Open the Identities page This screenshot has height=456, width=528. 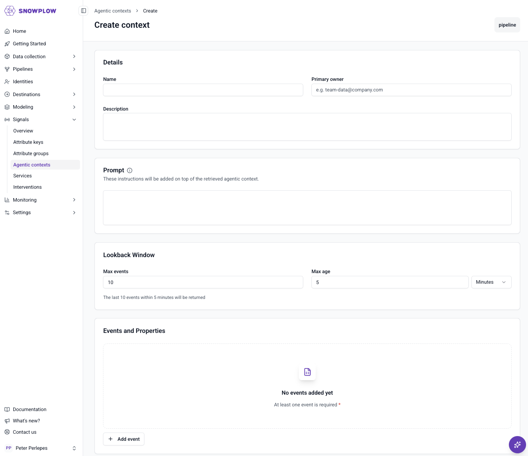pos(23,82)
